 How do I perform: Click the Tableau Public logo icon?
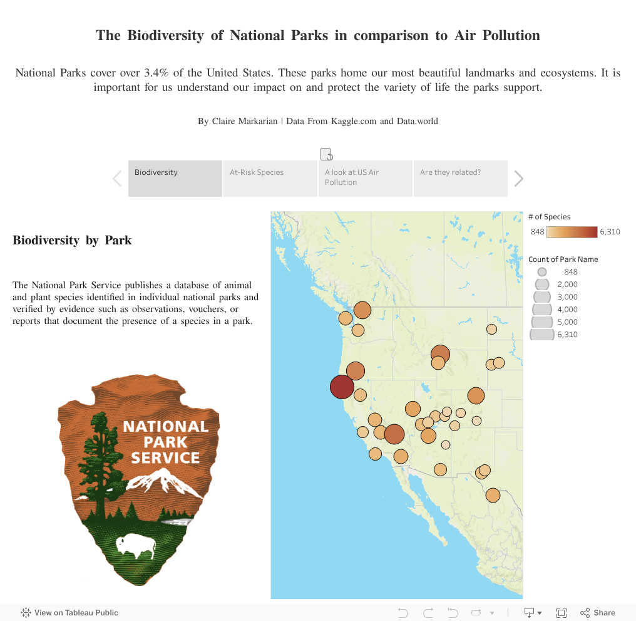click(26, 613)
